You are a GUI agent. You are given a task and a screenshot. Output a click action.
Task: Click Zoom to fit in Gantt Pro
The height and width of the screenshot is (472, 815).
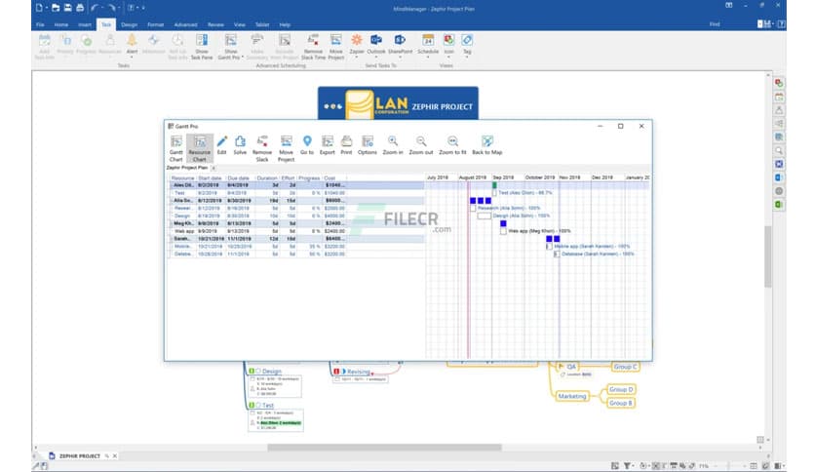(452, 145)
